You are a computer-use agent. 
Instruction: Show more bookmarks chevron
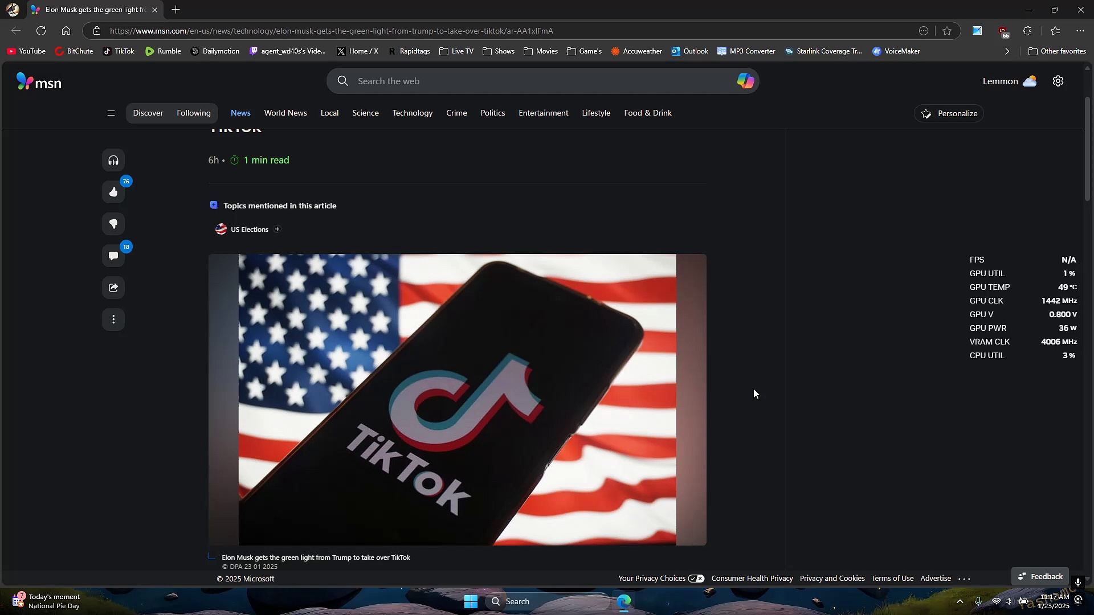tap(1007, 51)
